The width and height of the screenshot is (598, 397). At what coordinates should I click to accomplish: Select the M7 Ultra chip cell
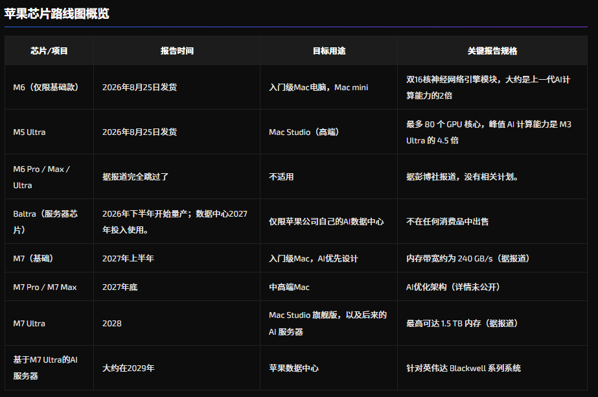(49, 323)
